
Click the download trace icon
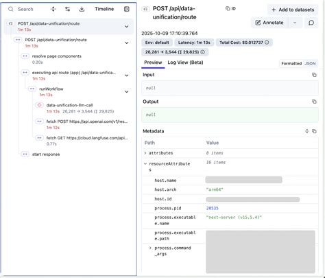coord(82,9)
